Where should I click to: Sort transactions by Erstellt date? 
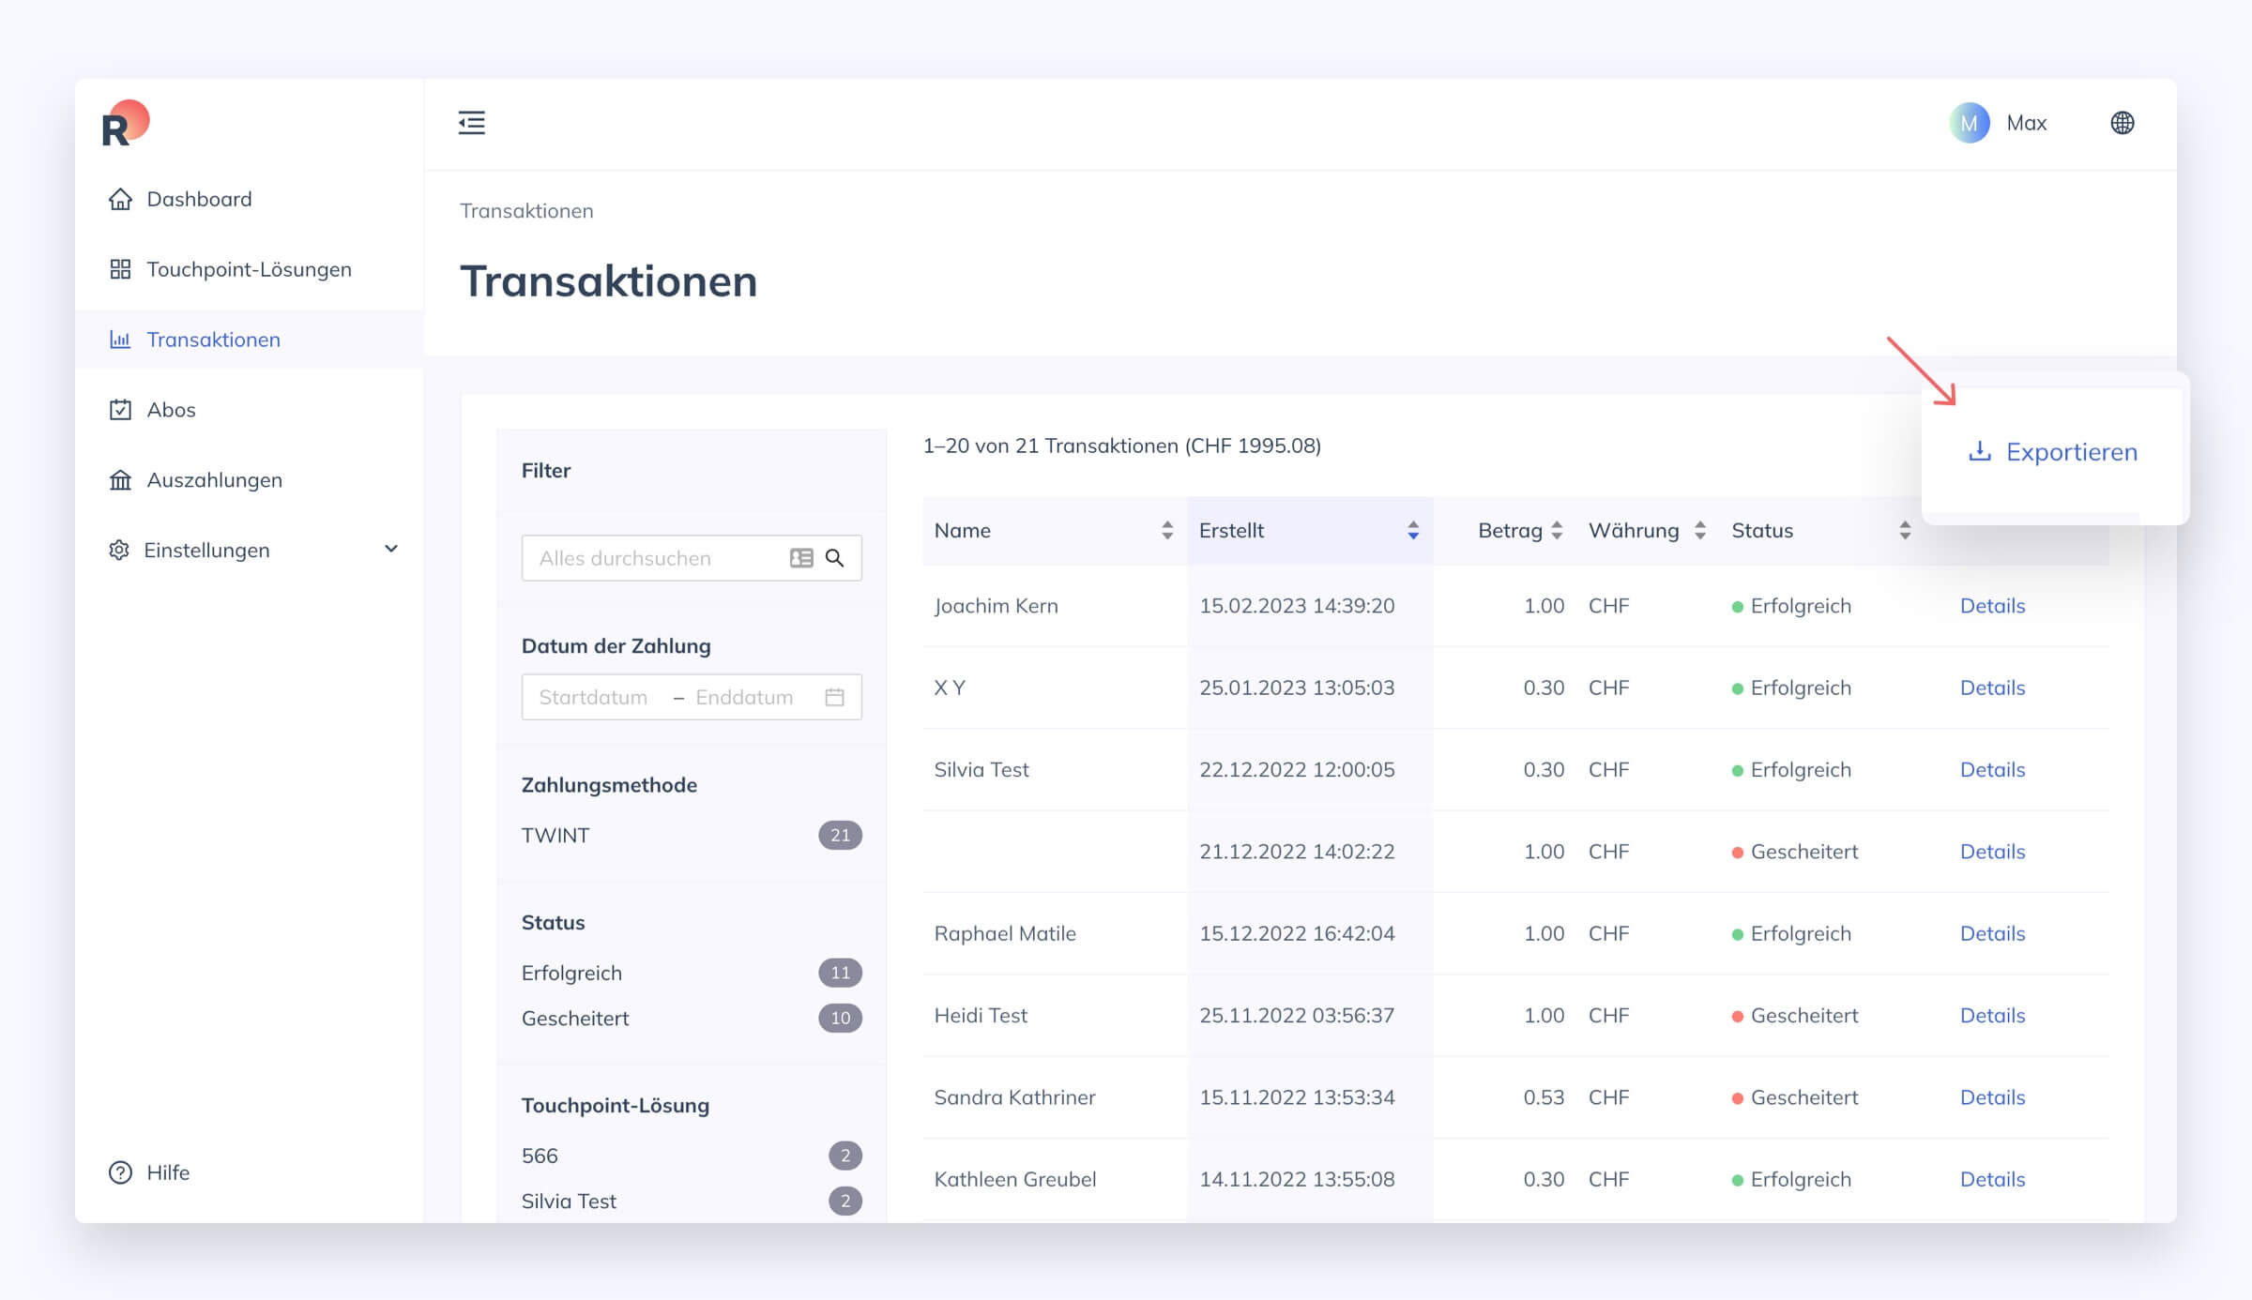pos(1411,530)
